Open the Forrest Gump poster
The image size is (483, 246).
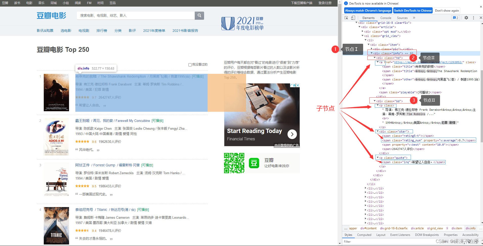click(56, 181)
